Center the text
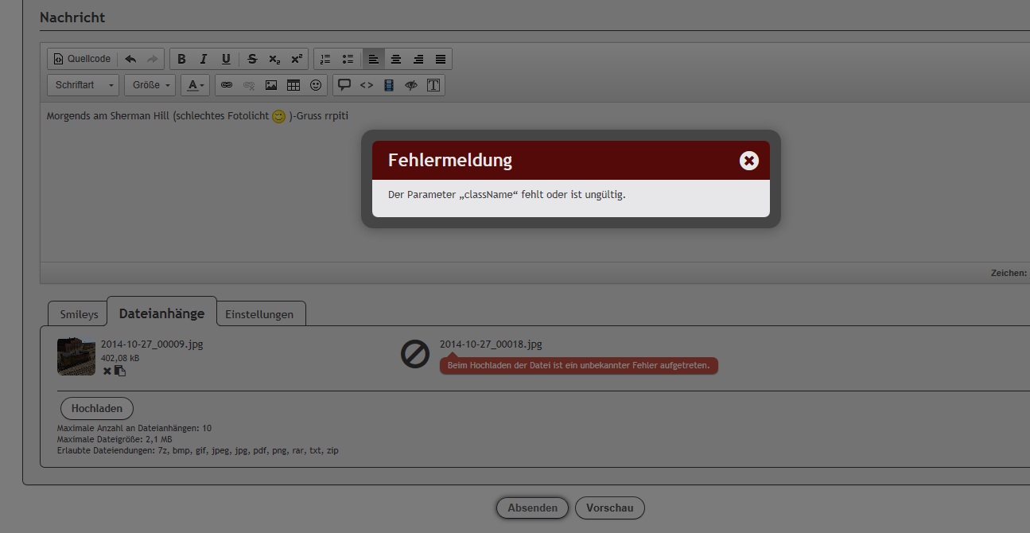The width and height of the screenshot is (1030, 533). pos(395,59)
